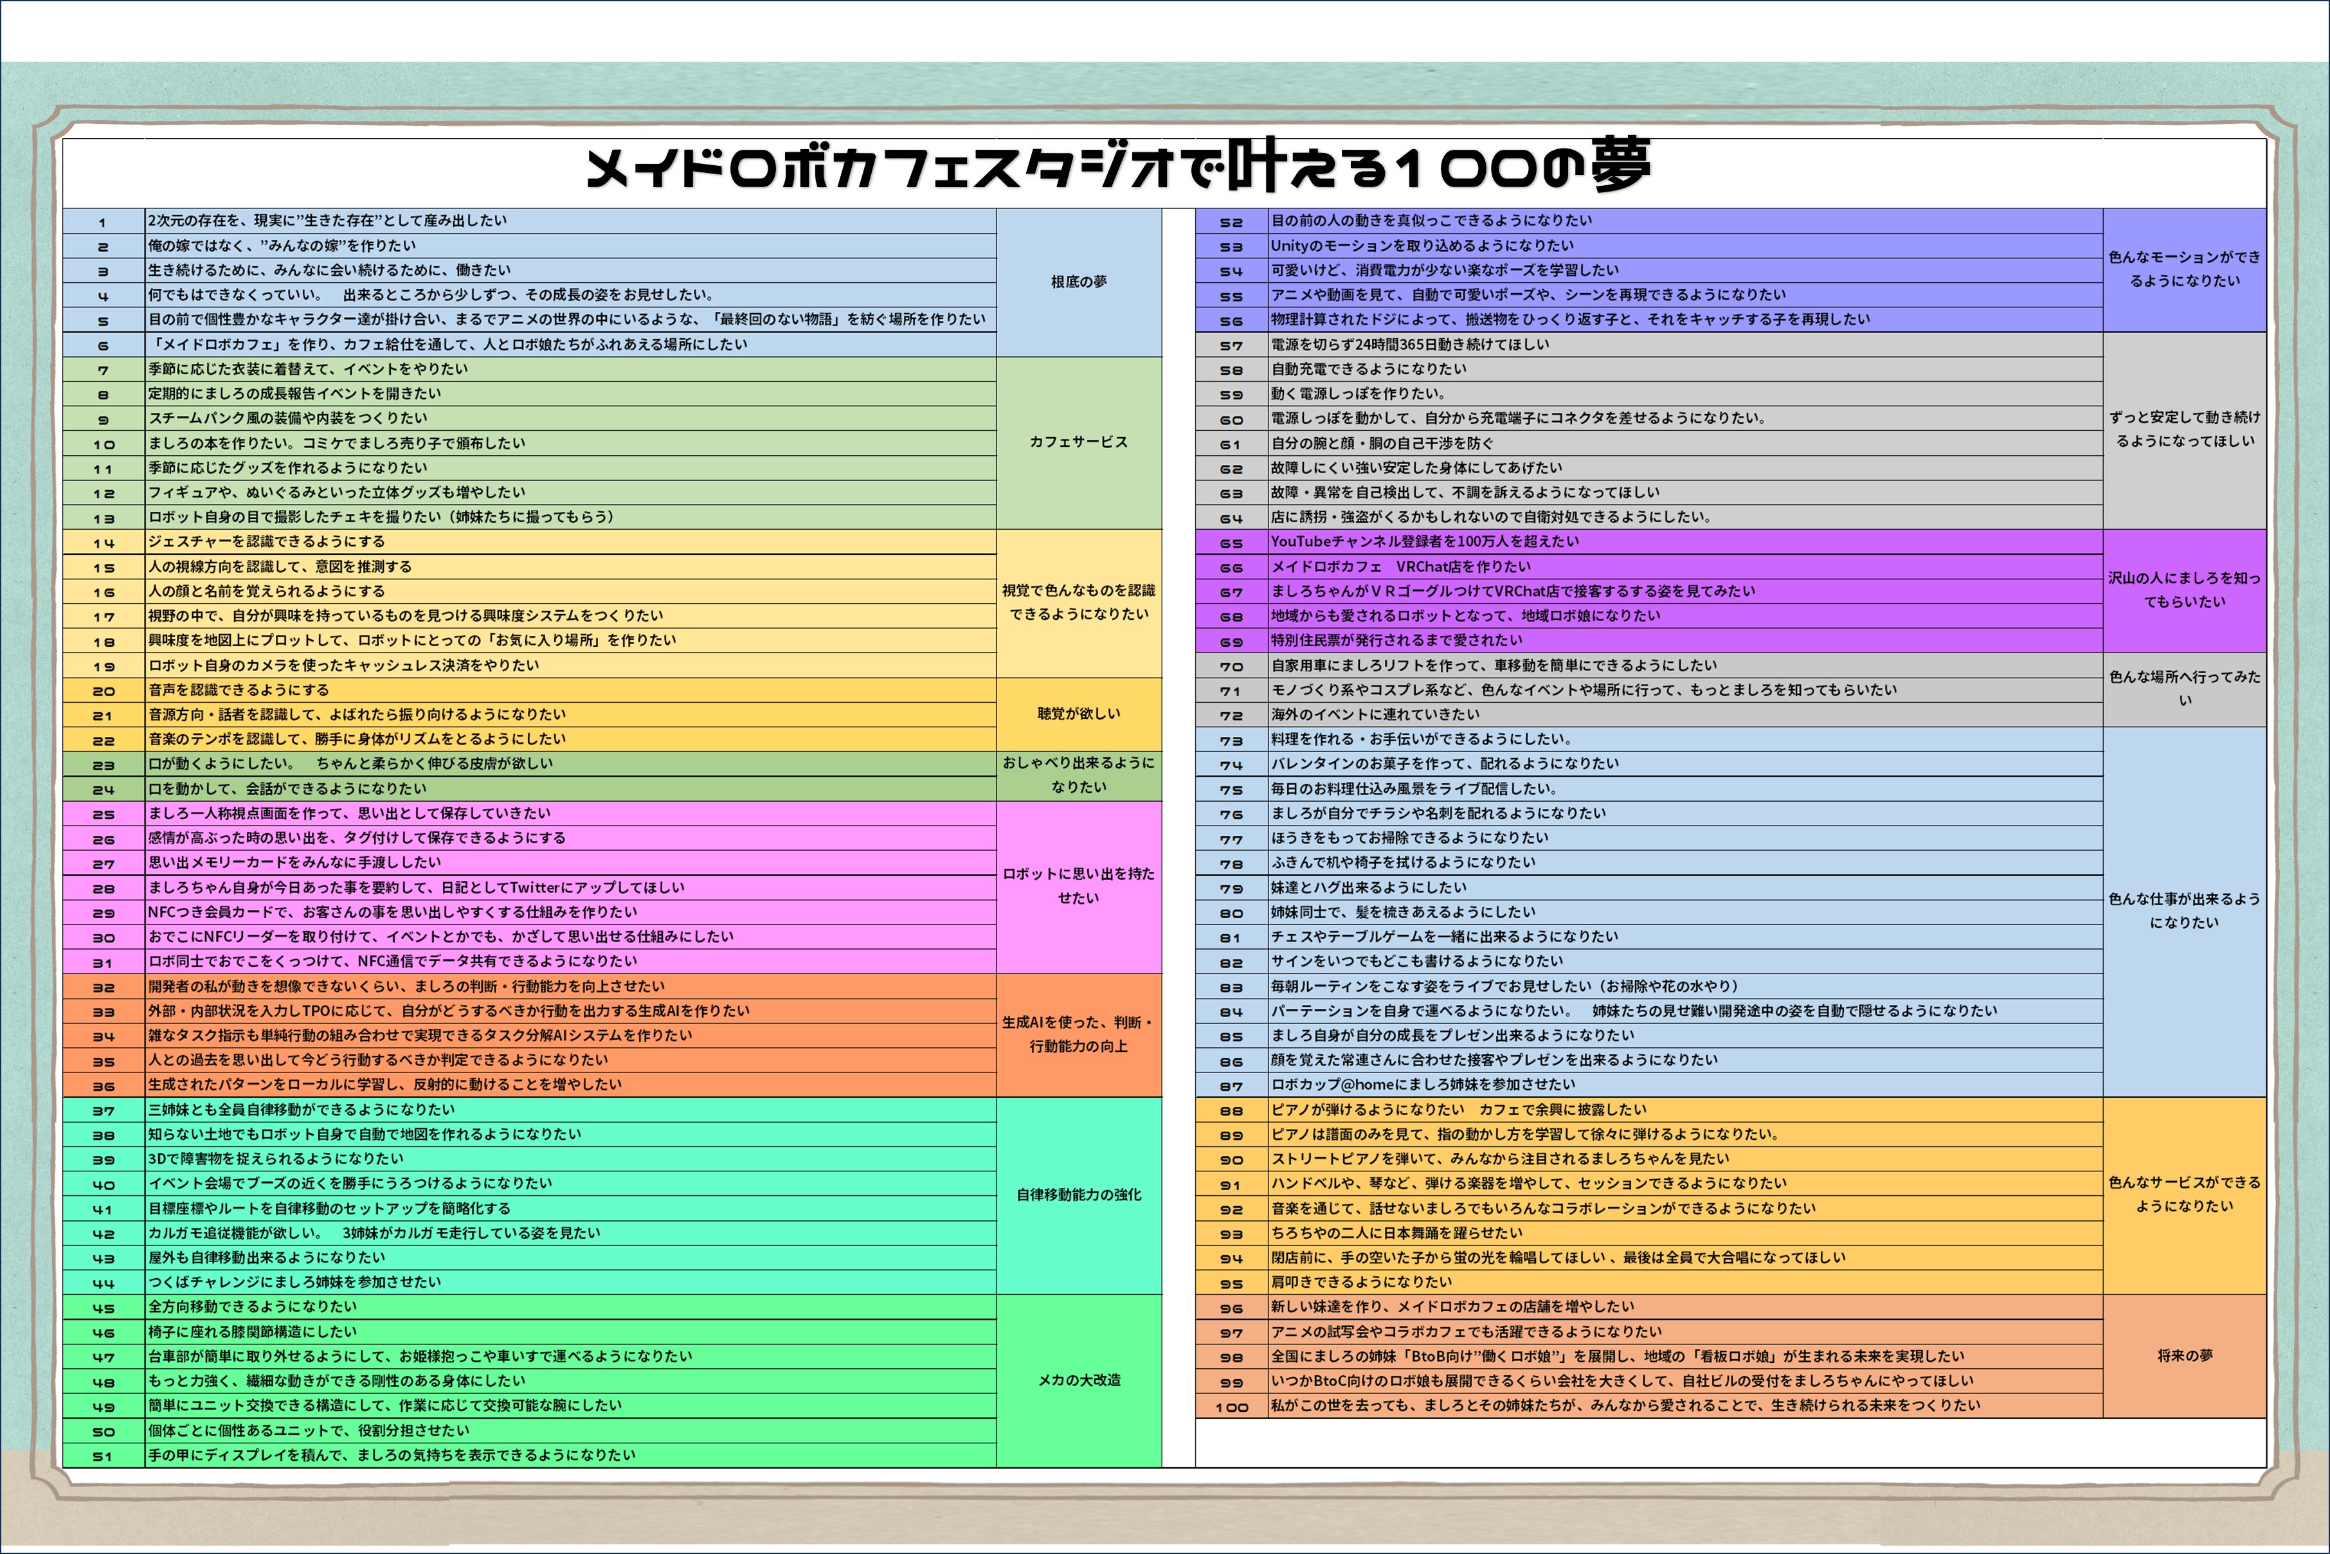This screenshot has height=1554, width=2330.
Task: Select the 色んな場所へ行ってみたい category cell
Action: point(2184,689)
